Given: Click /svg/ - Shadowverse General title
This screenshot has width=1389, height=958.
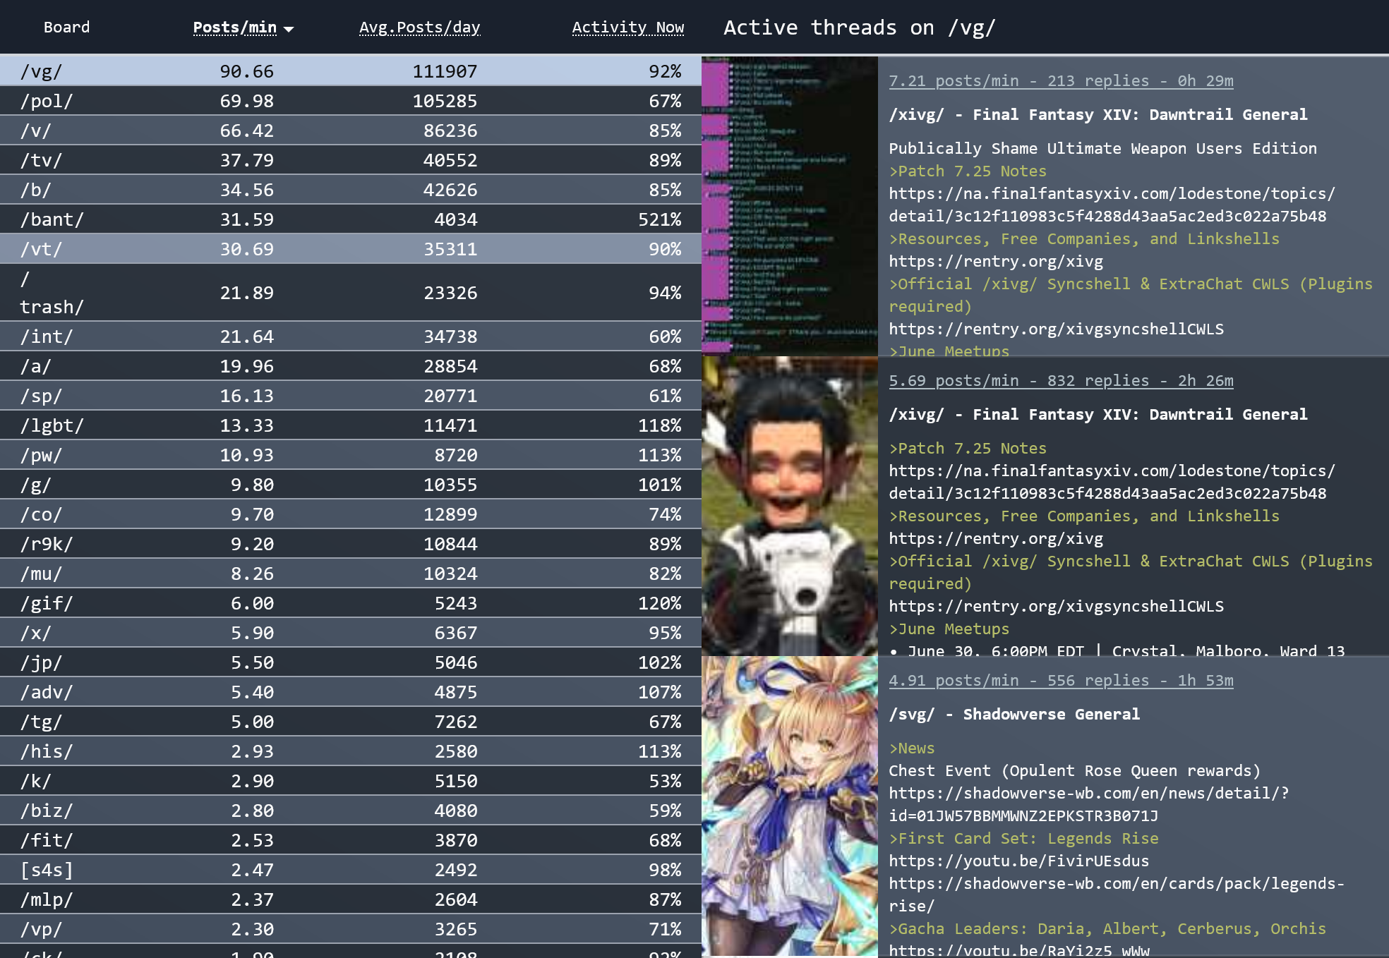Looking at the screenshot, I should coord(1014,715).
